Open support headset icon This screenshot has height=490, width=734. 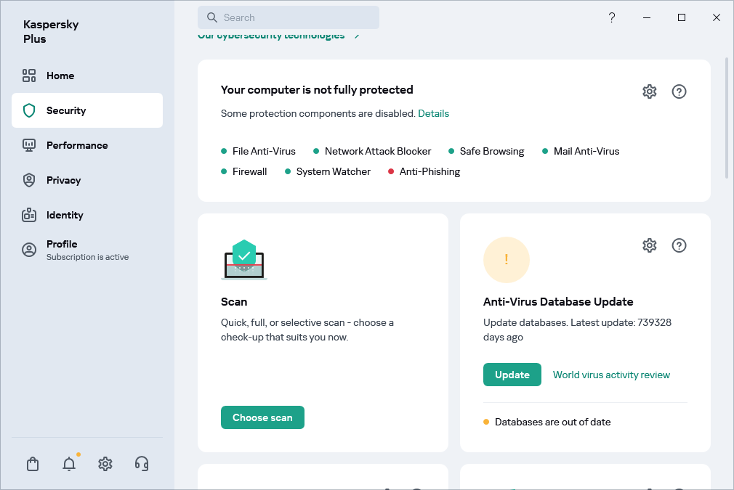pos(142,464)
